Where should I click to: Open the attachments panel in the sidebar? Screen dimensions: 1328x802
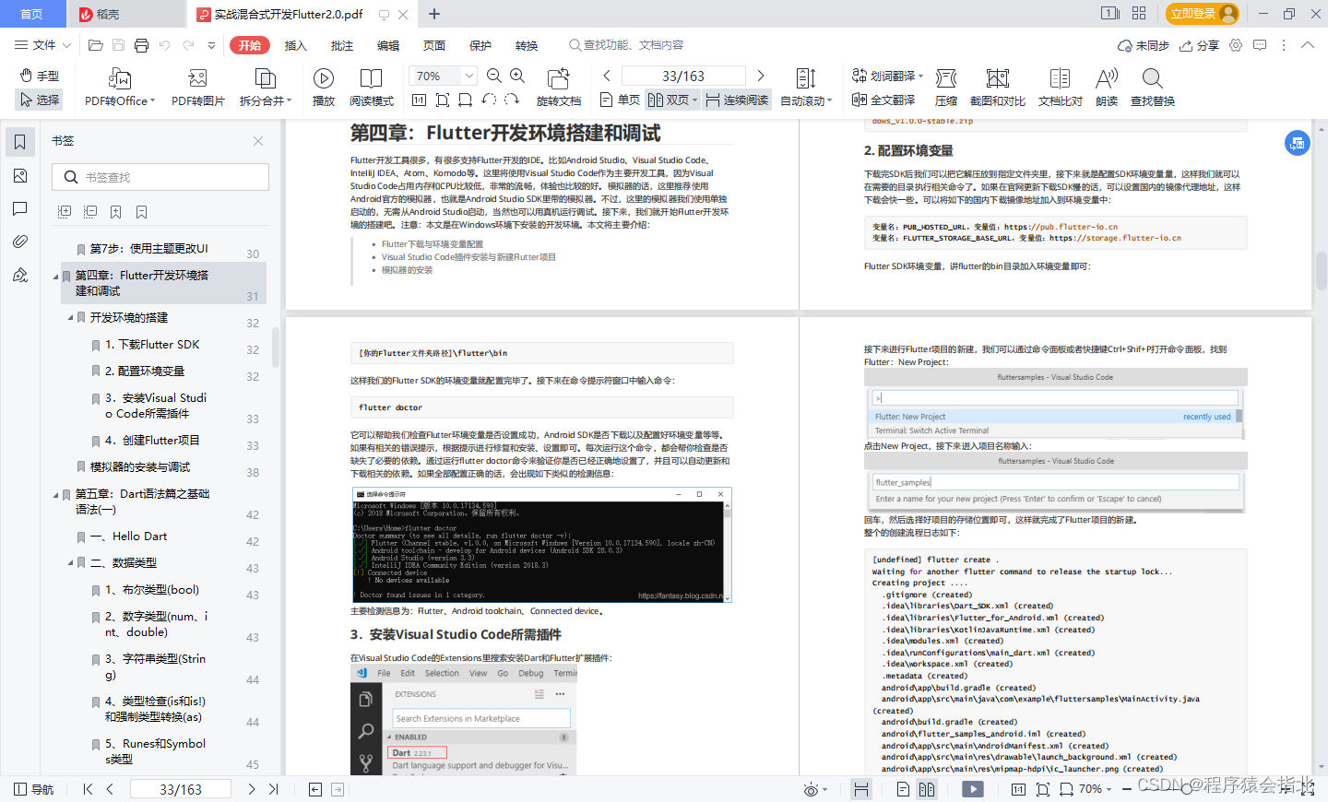click(19, 242)
